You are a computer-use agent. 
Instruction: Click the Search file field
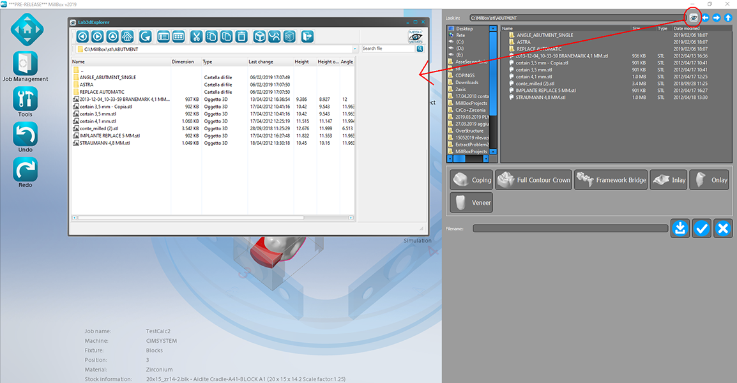[388, 49]
